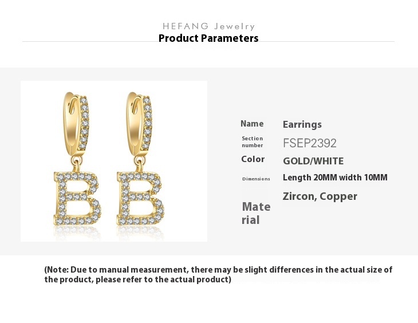Screen dimensions: 418x323
Task: Click the GOLD/WHITE color value
Action: [x=313, y=161]
